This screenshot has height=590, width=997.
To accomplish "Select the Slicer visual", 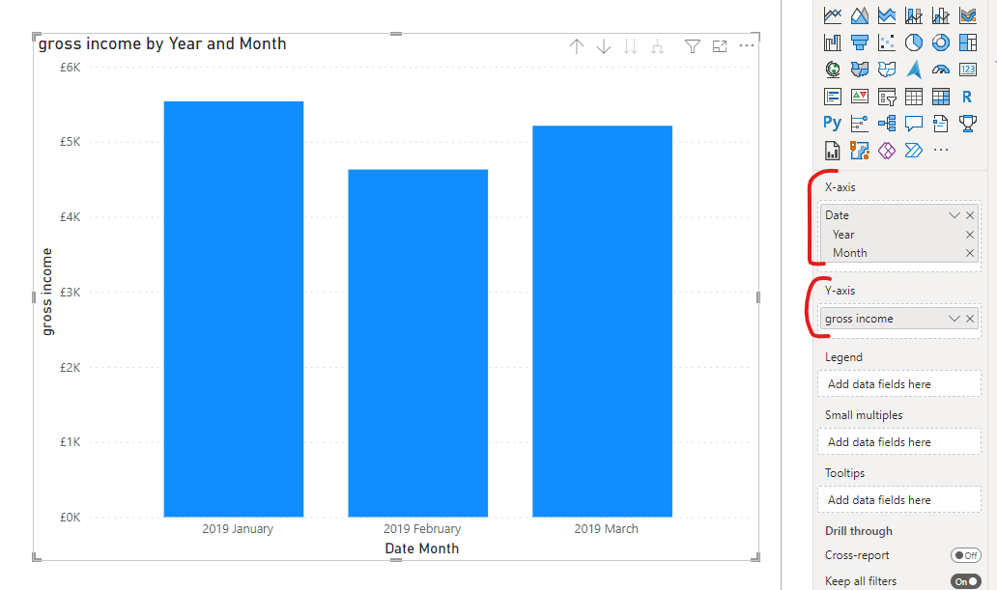I will 886,97.
